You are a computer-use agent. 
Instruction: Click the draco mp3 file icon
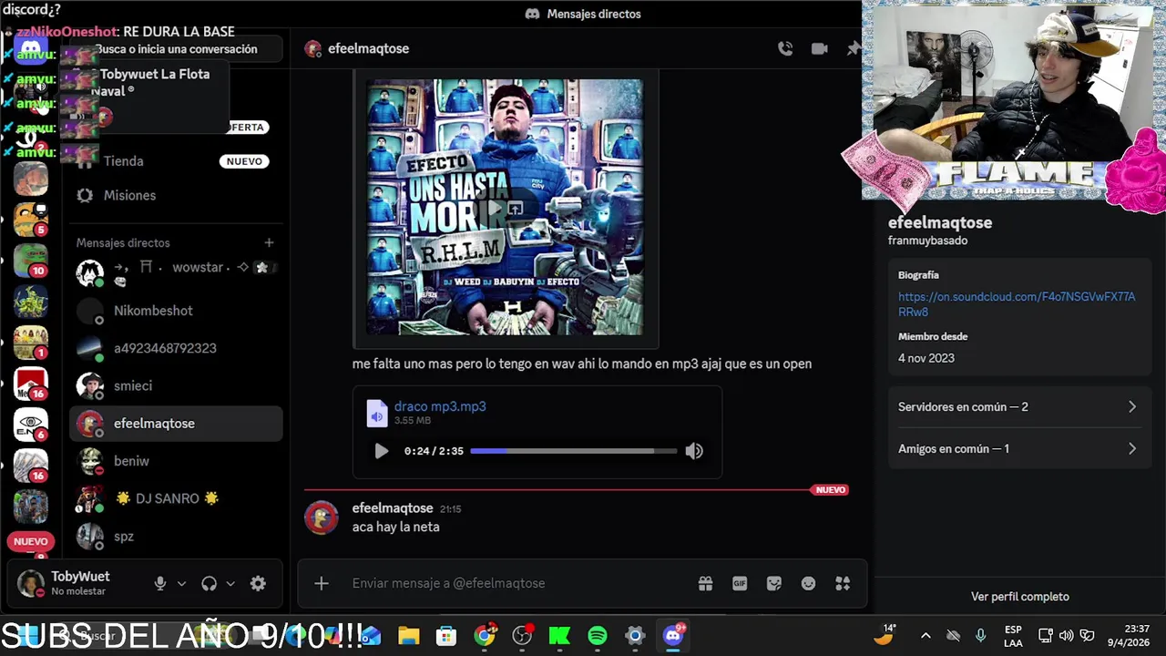pyautogui.click(x=377, y=413)
